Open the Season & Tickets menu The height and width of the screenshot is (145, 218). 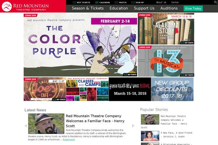click(x=88, y=8)
